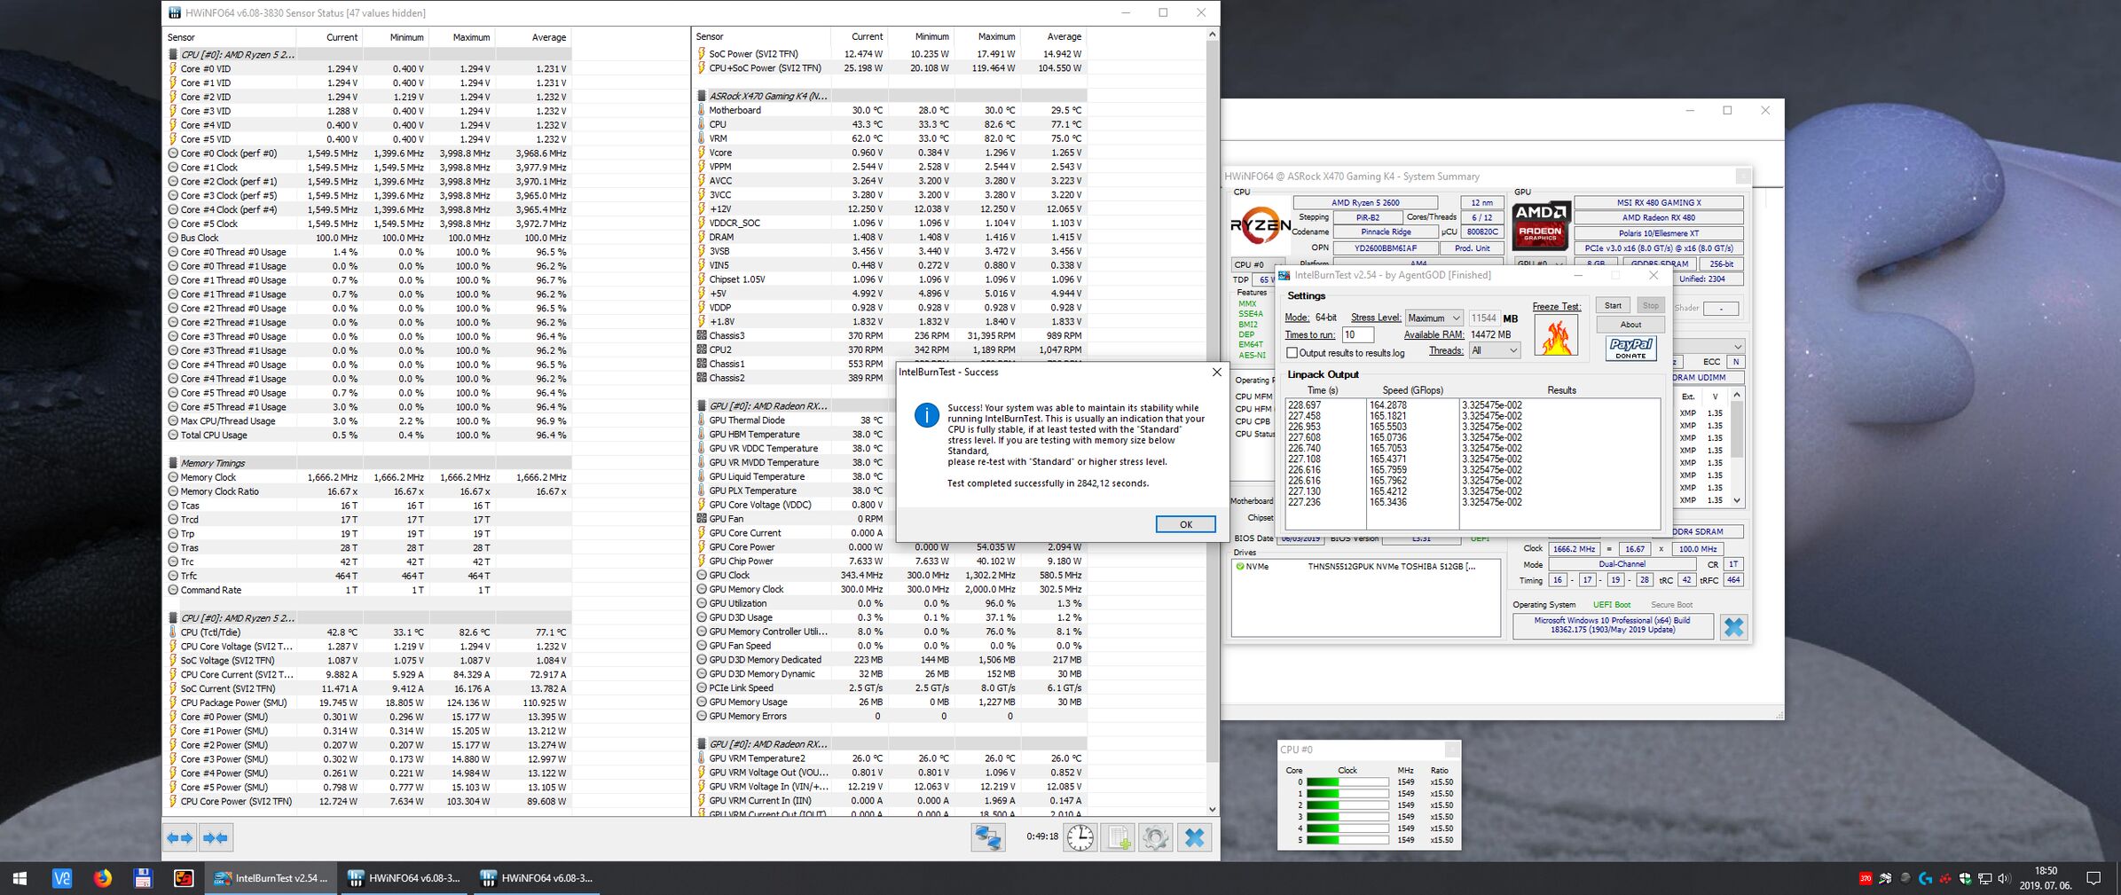Open the notification center icon
Viewport: 2121px width, 895px height.
(x=2094, y=878)
